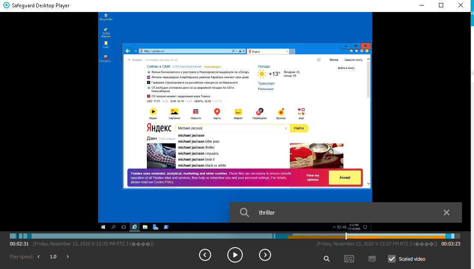The image size is (474, 269).
Task: Open Yandex Переводчик service icon
Action: click(259, 114)
